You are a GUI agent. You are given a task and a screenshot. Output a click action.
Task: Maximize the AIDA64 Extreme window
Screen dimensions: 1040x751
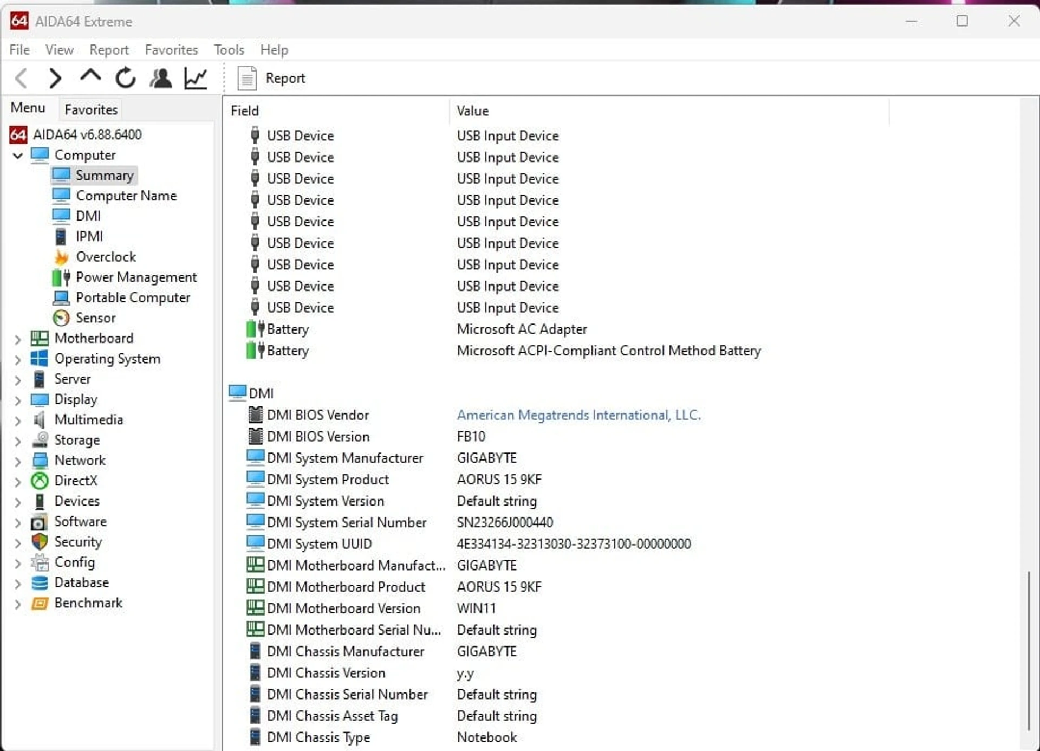(962, 21)
